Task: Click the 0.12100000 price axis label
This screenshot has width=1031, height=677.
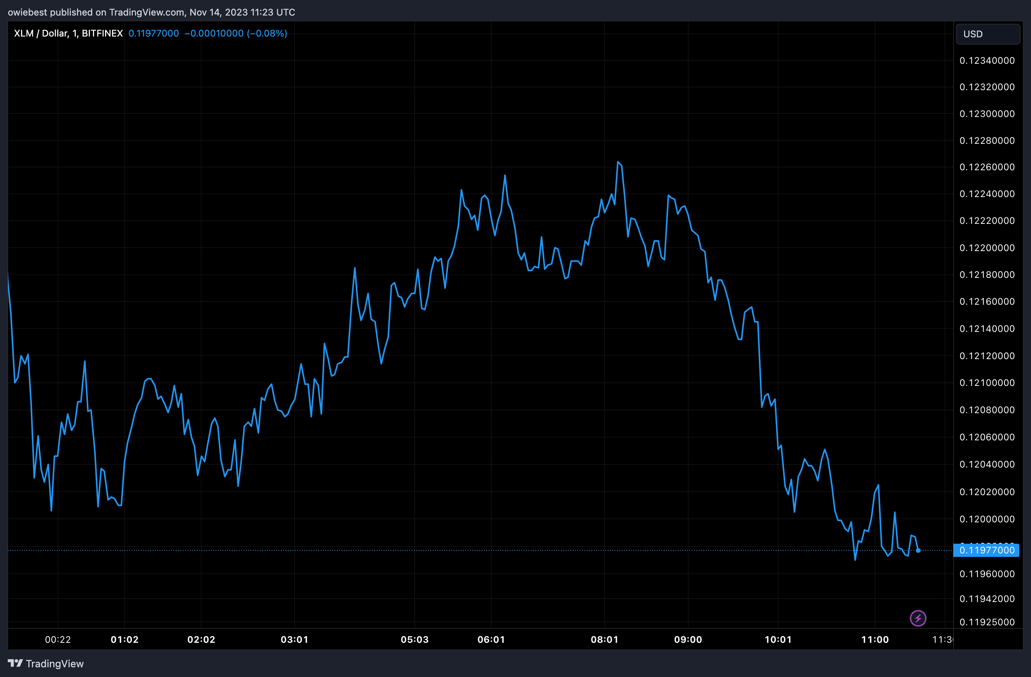Action: (987, 383)
